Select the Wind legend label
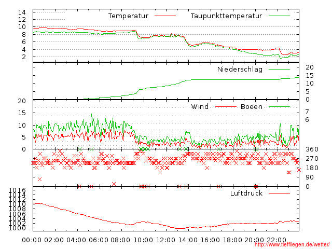Screen dimensions: 332x249 click(x=200, y=106)
